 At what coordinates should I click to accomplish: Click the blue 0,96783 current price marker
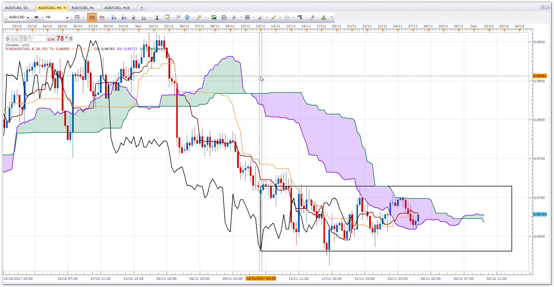coord(540,214)
